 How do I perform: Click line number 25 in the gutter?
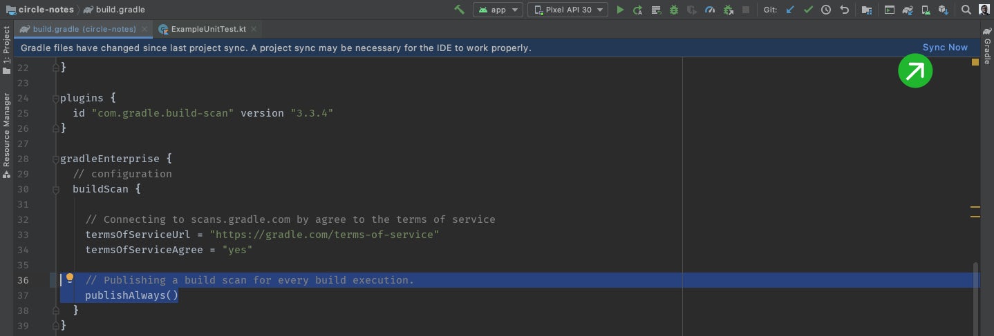[24, 113]
